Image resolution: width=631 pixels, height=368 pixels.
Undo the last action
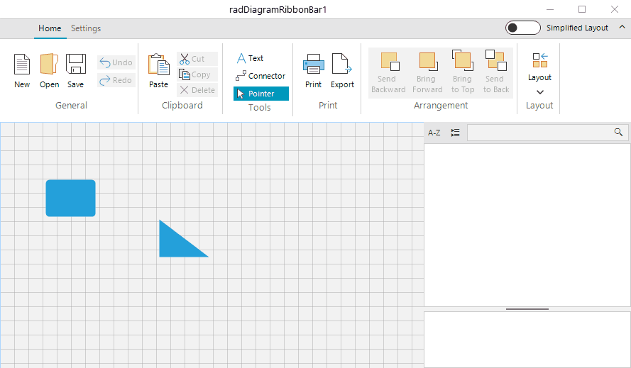116,62
